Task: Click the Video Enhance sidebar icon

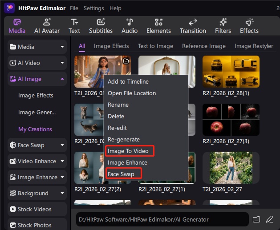Action: point(12,161)
